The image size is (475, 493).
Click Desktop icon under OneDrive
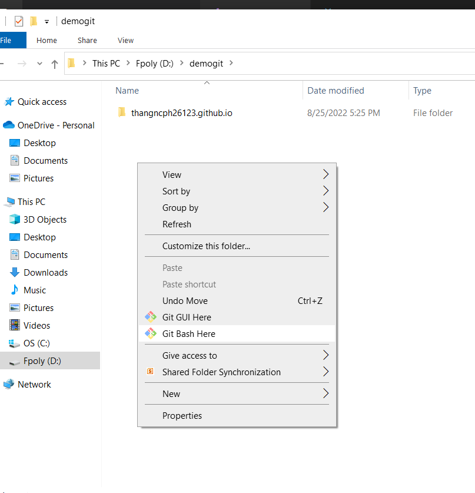[x=15, y=143]
